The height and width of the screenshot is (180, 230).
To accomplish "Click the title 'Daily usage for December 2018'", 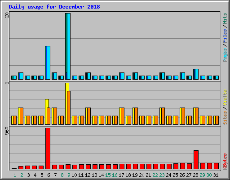I will click(54, 7).
